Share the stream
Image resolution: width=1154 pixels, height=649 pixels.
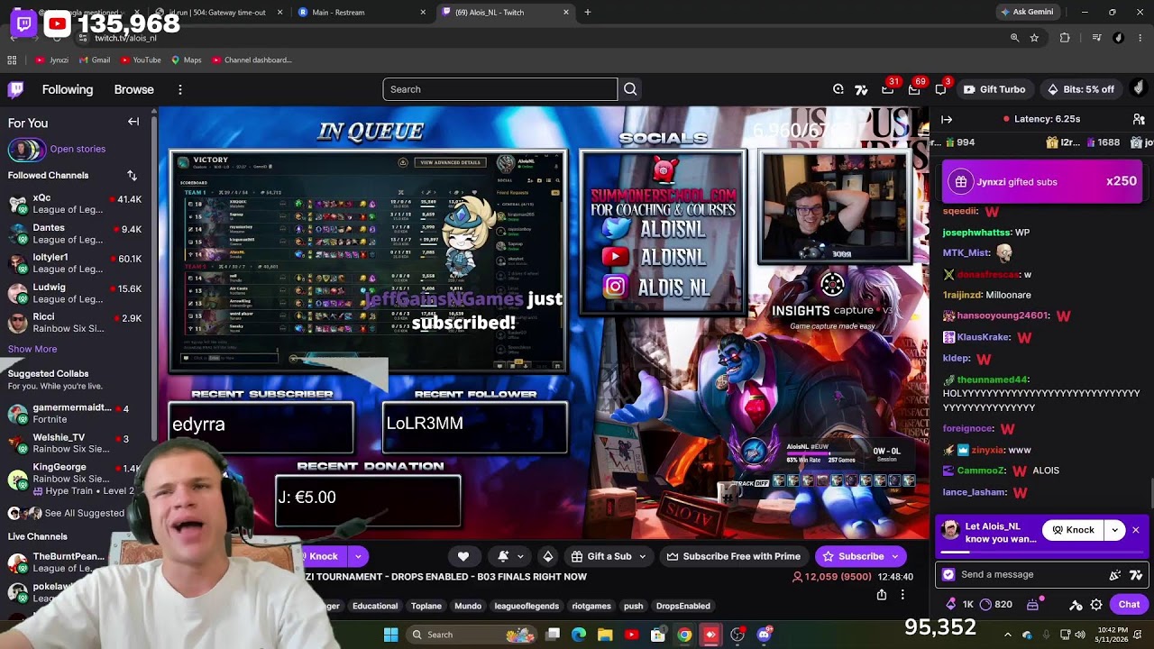tap(882, 595)
